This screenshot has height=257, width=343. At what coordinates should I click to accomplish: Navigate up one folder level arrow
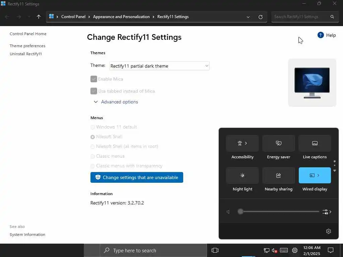coord(39,17)
